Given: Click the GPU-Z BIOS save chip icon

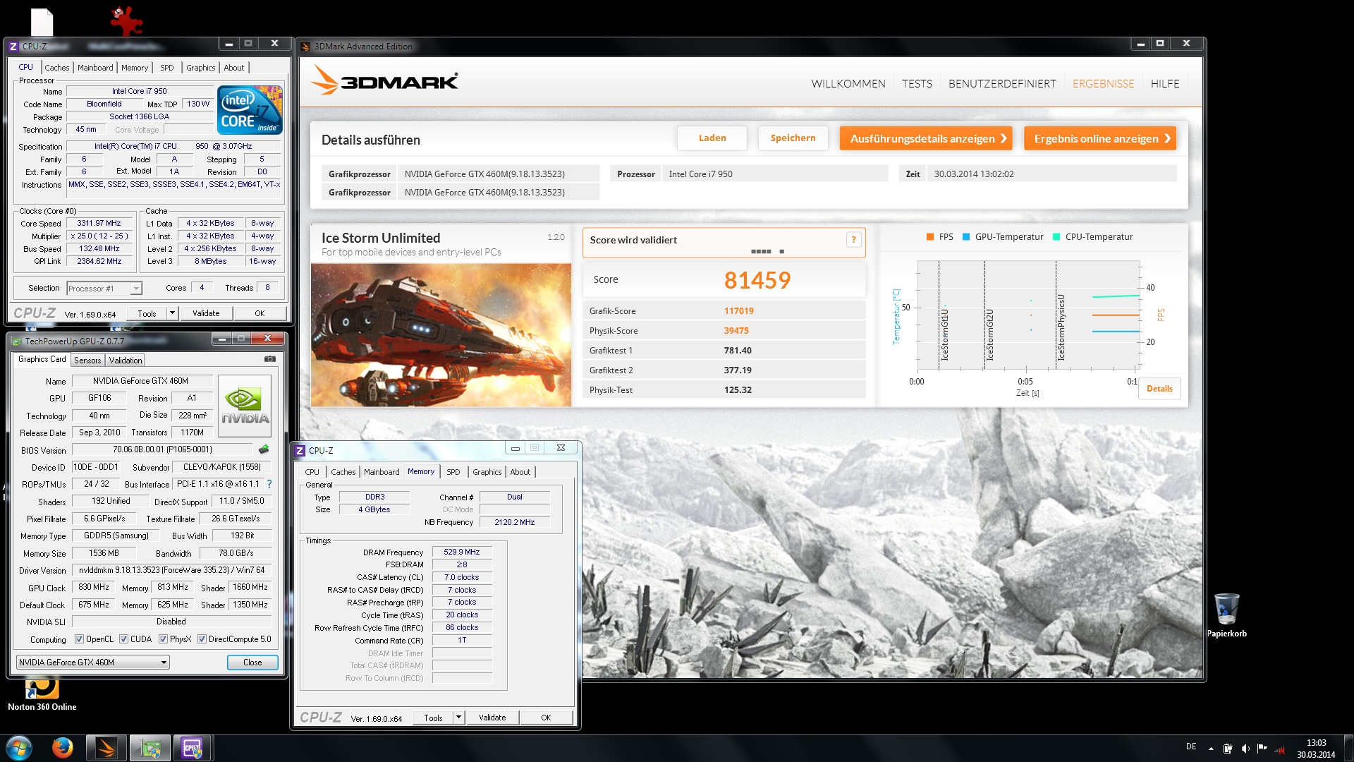Looking at the screenshot, I should point(264,449).
